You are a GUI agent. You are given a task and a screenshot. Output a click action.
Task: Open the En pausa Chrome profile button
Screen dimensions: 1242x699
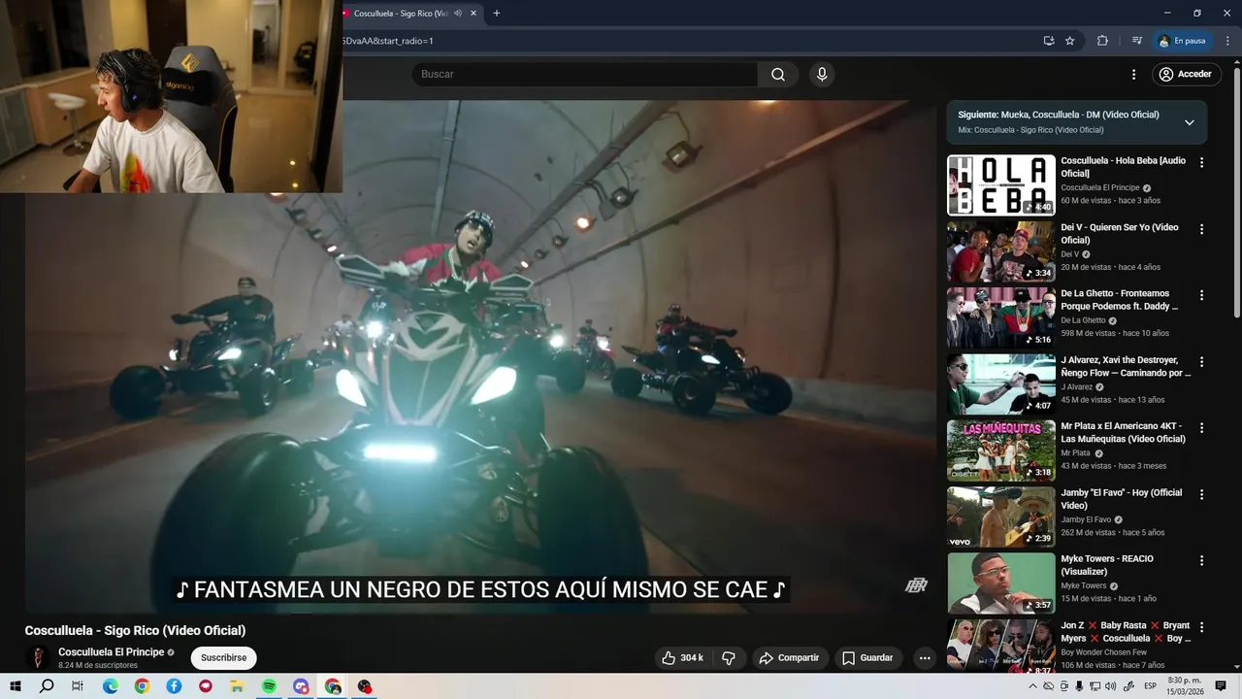click(1182, 41)
